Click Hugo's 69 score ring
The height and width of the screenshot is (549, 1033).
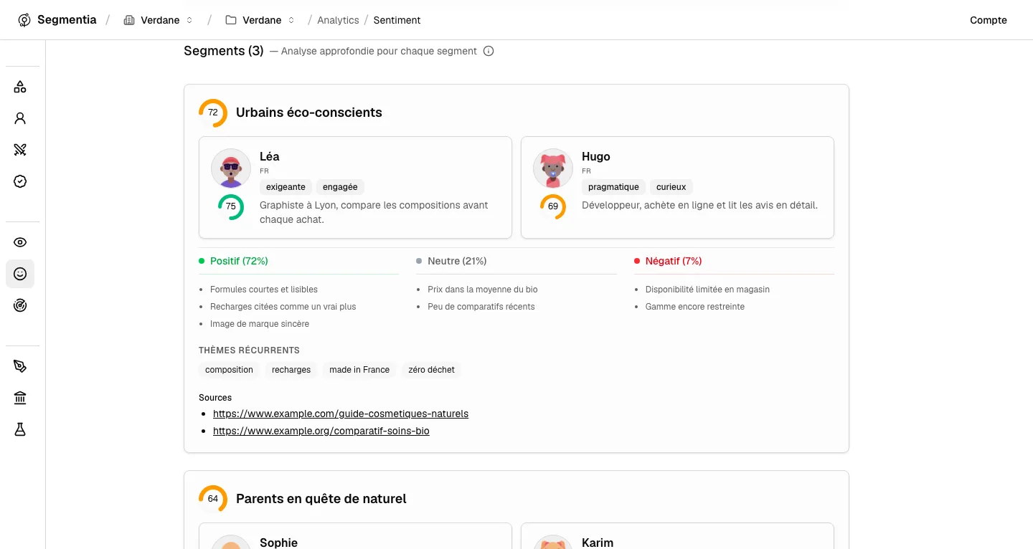coord(553,206)
